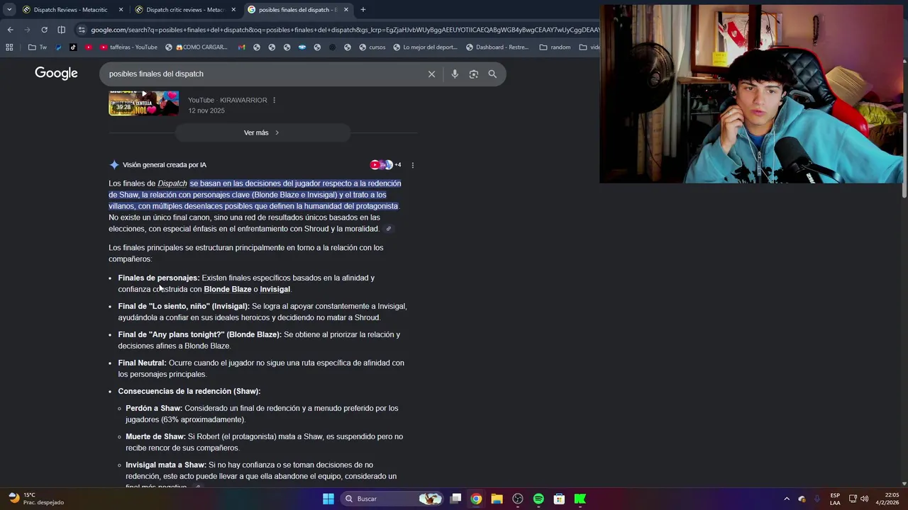Click the browser address bar URL
This screenshot has width=908, height=510.
pyautogui.click(x=344, y=30)
